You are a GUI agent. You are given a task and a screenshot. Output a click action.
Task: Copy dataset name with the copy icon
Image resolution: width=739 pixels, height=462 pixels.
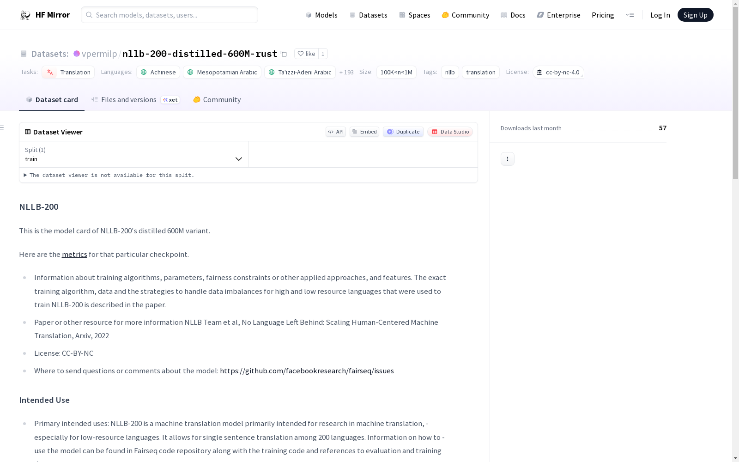pyautogui.click(x=284, y=54)
